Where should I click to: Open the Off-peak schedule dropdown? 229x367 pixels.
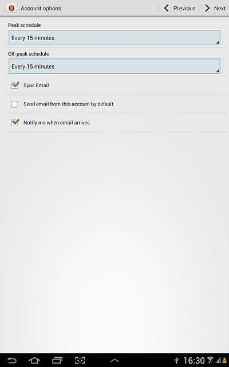tap(114, 67)
